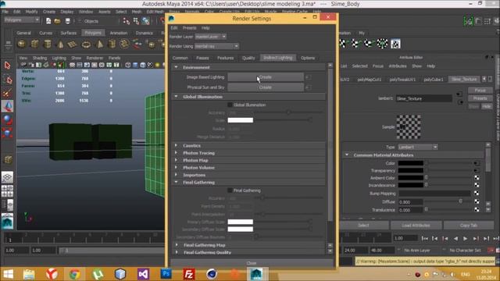Open Visual Studio from the taskbar
Screen dimensions: 500x281
143,274
